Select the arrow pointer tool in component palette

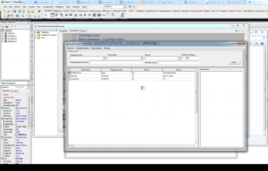click(x=46, y=15)
